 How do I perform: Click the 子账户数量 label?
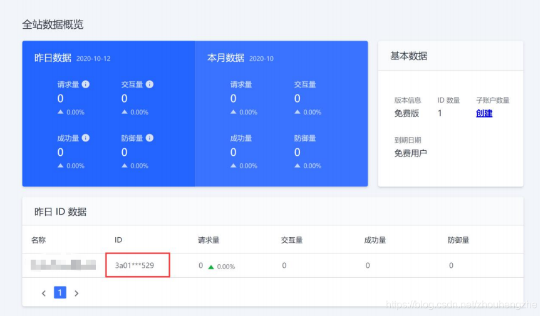(x=492, y=100)
